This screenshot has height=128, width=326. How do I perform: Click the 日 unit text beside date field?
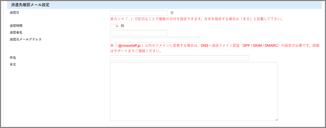172,12
